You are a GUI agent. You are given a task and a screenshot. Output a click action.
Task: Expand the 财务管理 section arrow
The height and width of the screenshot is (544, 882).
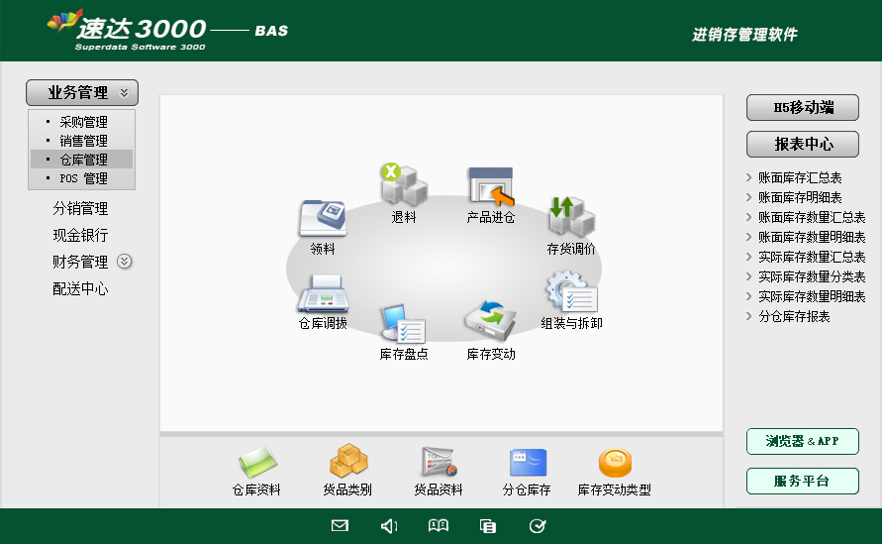(x=124, y=262)
